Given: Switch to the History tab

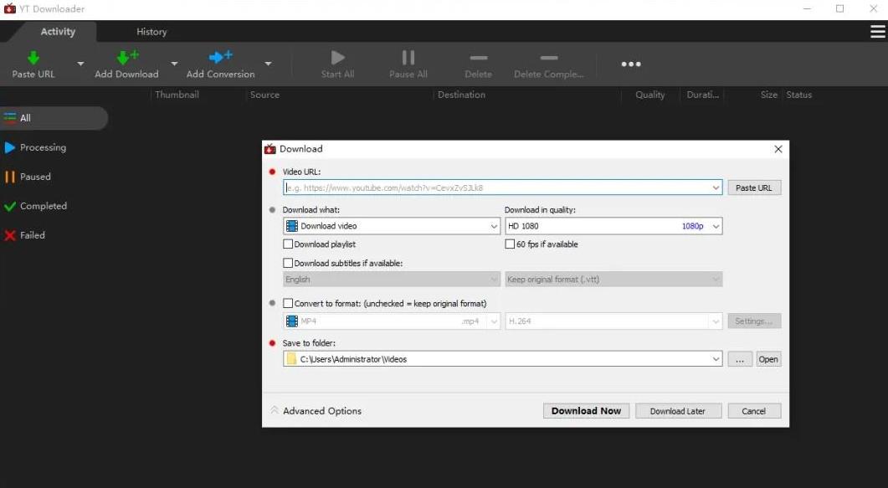Looking at the screenshot, I should tap(151, 32).
